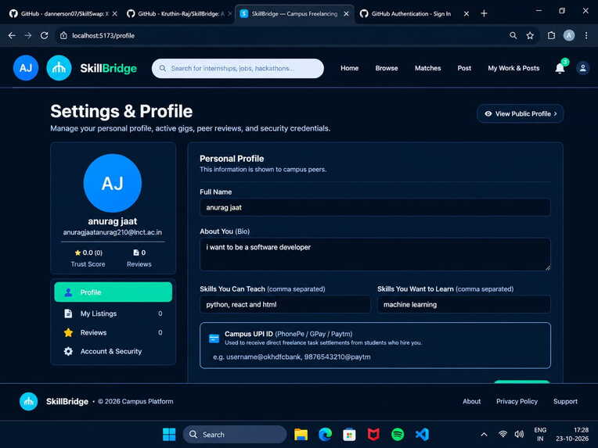Viewport: 598px width, 448px height.
Task: Open the Chrome profile avatar
Action: point(569,35)
